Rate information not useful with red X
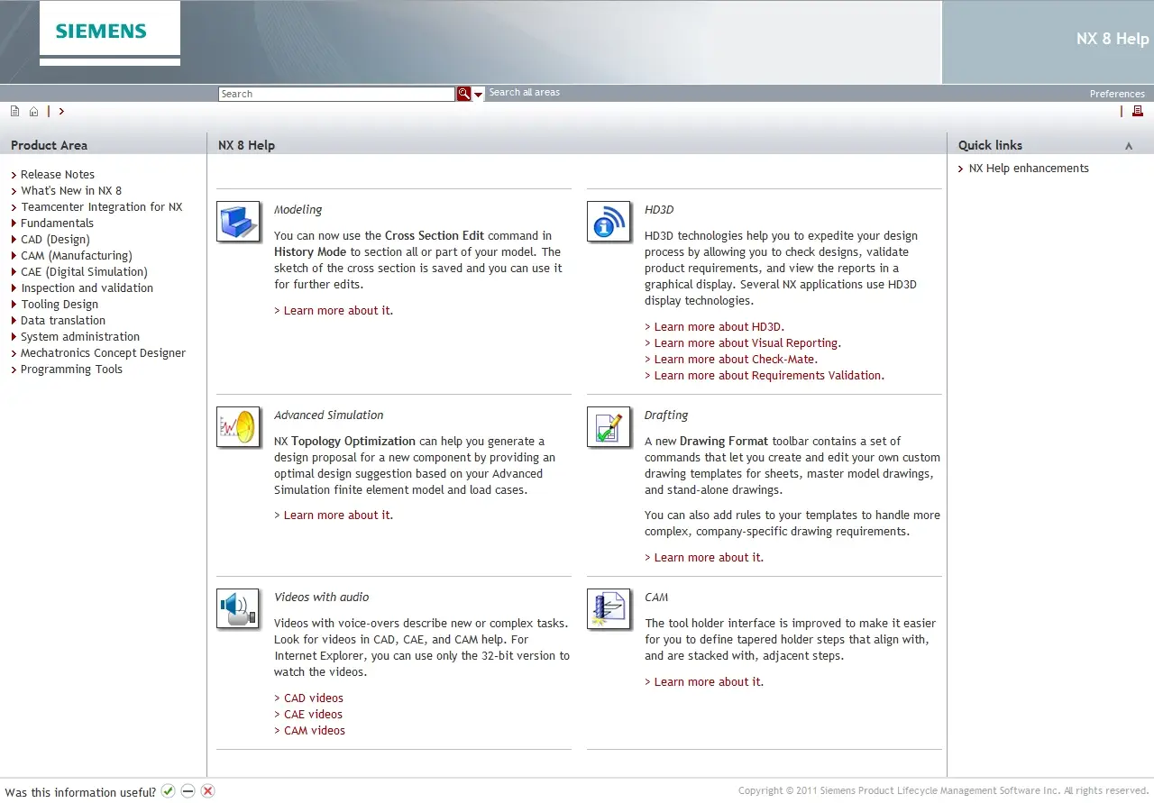This screenshot has width=1154, height=803. pos(207,791)
